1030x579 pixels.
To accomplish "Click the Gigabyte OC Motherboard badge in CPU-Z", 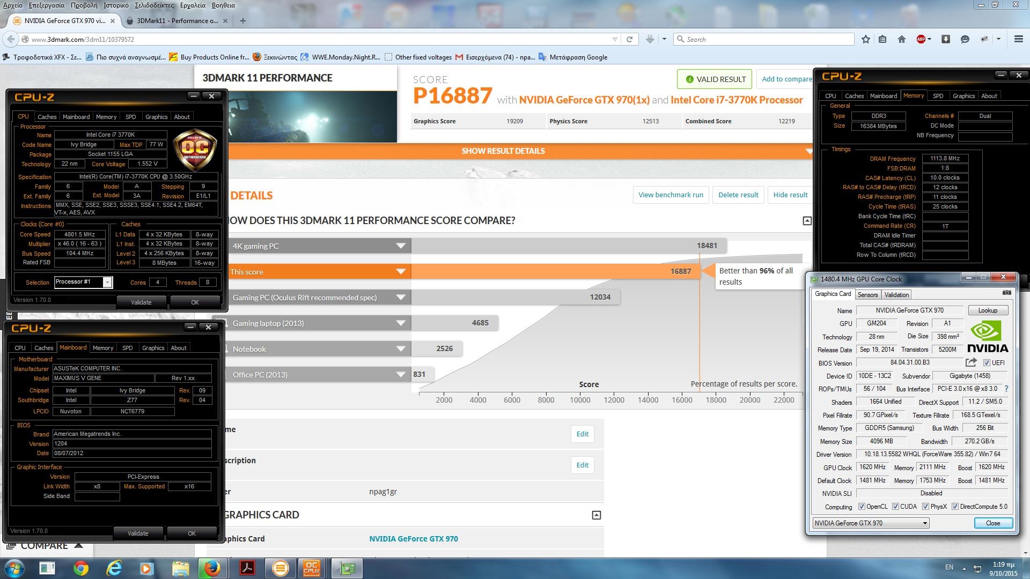I will point(195,150).
